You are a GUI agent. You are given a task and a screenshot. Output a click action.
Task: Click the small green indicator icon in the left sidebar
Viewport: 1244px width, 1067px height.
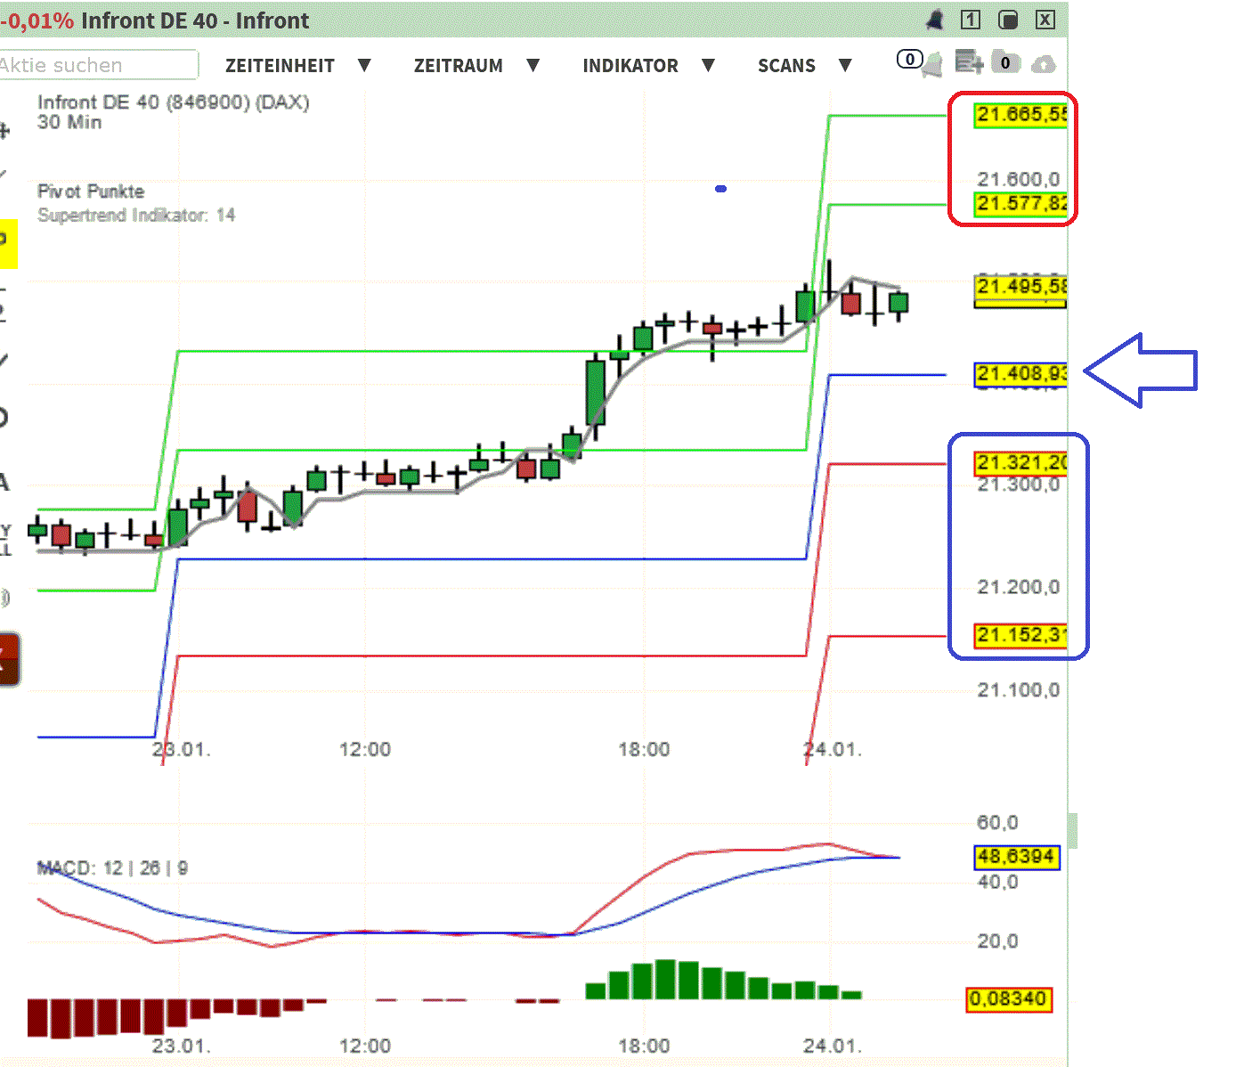click(6, 598)
